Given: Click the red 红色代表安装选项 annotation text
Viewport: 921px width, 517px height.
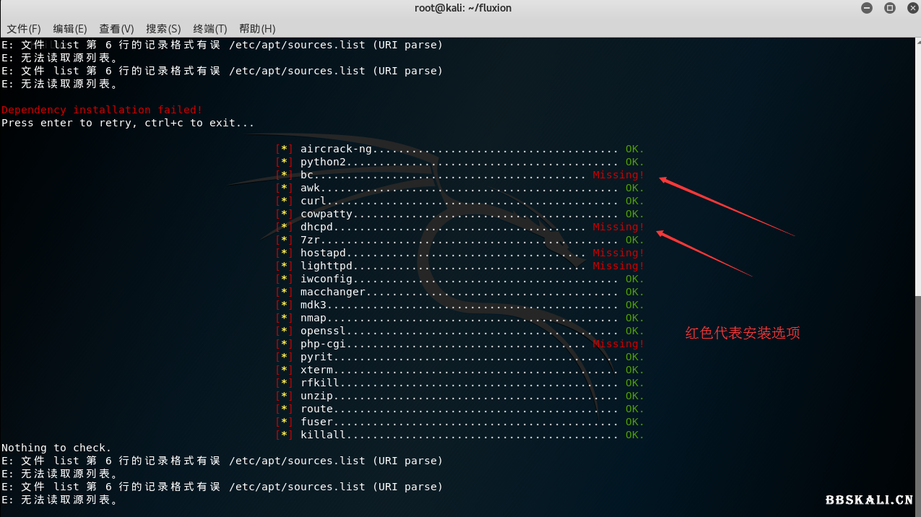Looking at the screenshot, I should pyautogui.click(x=743, y=334).
